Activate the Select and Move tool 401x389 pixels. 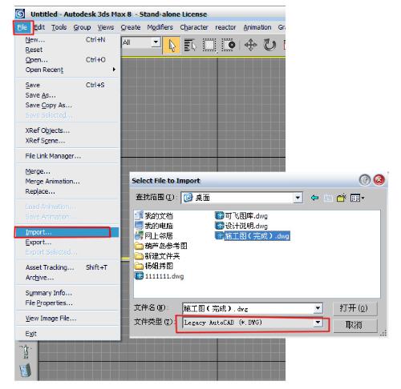tap(251, 45)
